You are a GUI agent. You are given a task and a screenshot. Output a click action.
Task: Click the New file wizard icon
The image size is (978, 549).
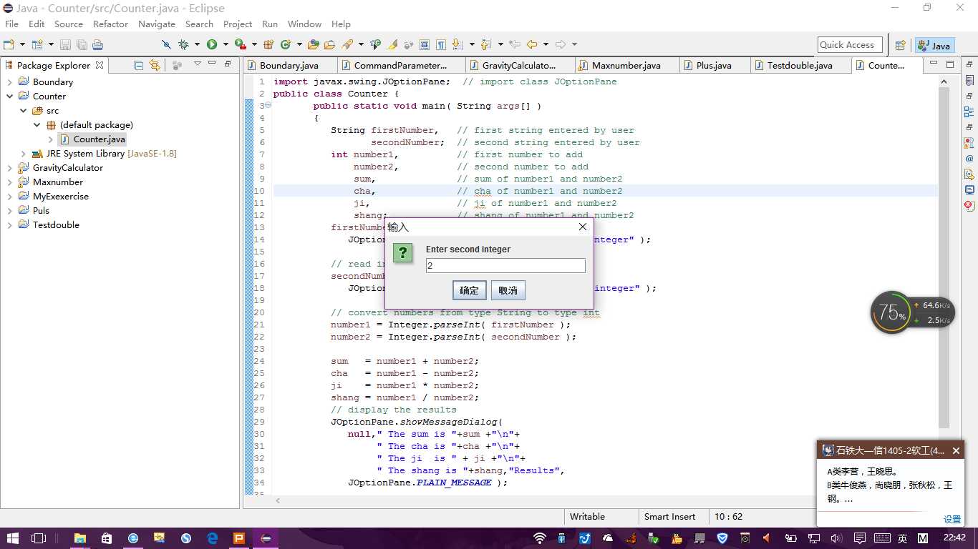tap(9, 44)
